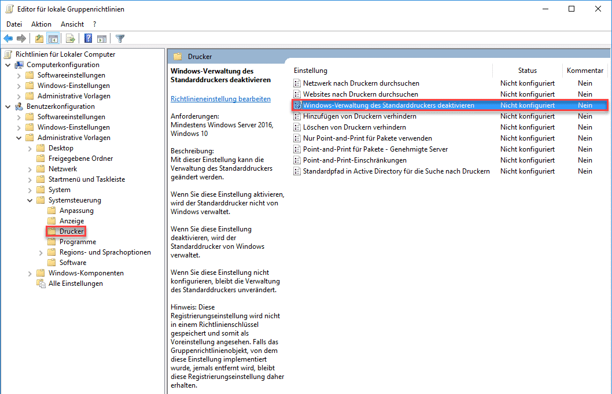This screenshot has width=612, height=394.
Task: Open the Ansicht menu
Action: coord(72,24)
